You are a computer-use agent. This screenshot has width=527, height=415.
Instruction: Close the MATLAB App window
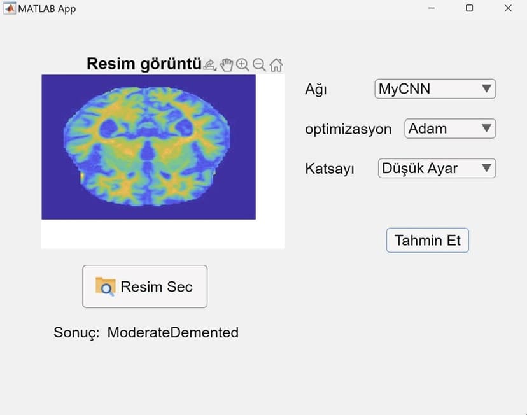508,8
